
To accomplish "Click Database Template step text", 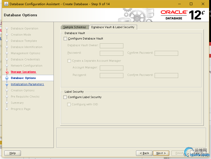I will pos(24,41).
